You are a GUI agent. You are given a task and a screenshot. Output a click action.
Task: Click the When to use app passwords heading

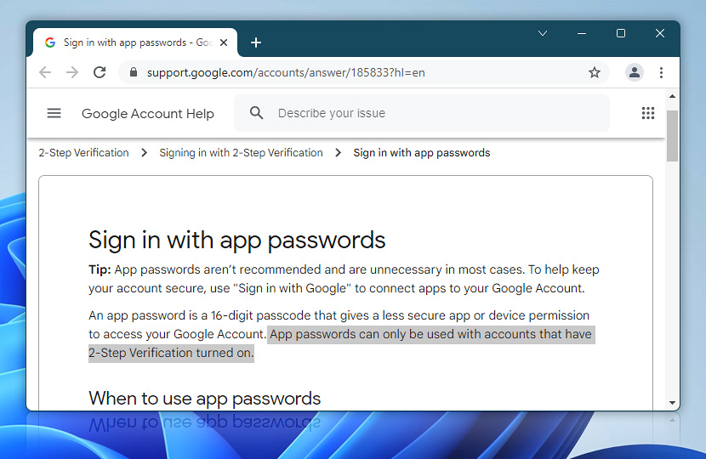[x=204, y=399]
